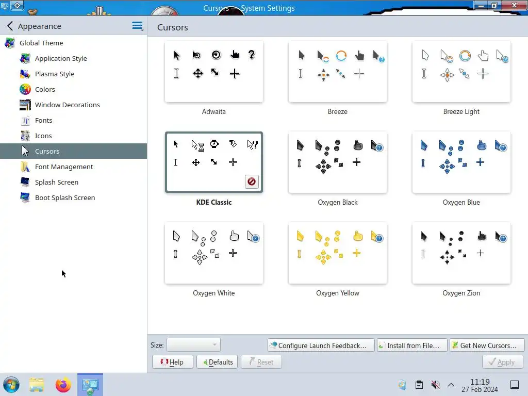Click the Colors color-wheel icon
528x396 pixels.
(x=25, y=89)
